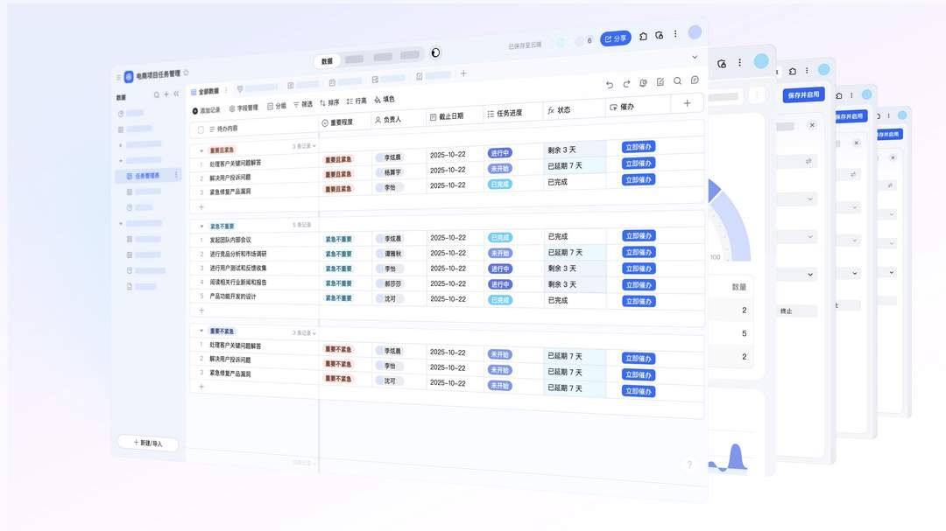This screenshot has width=946, height=531.
Task: Open the 筛选 filter tool
Action: pyautogui.click(x=296, y=105)
